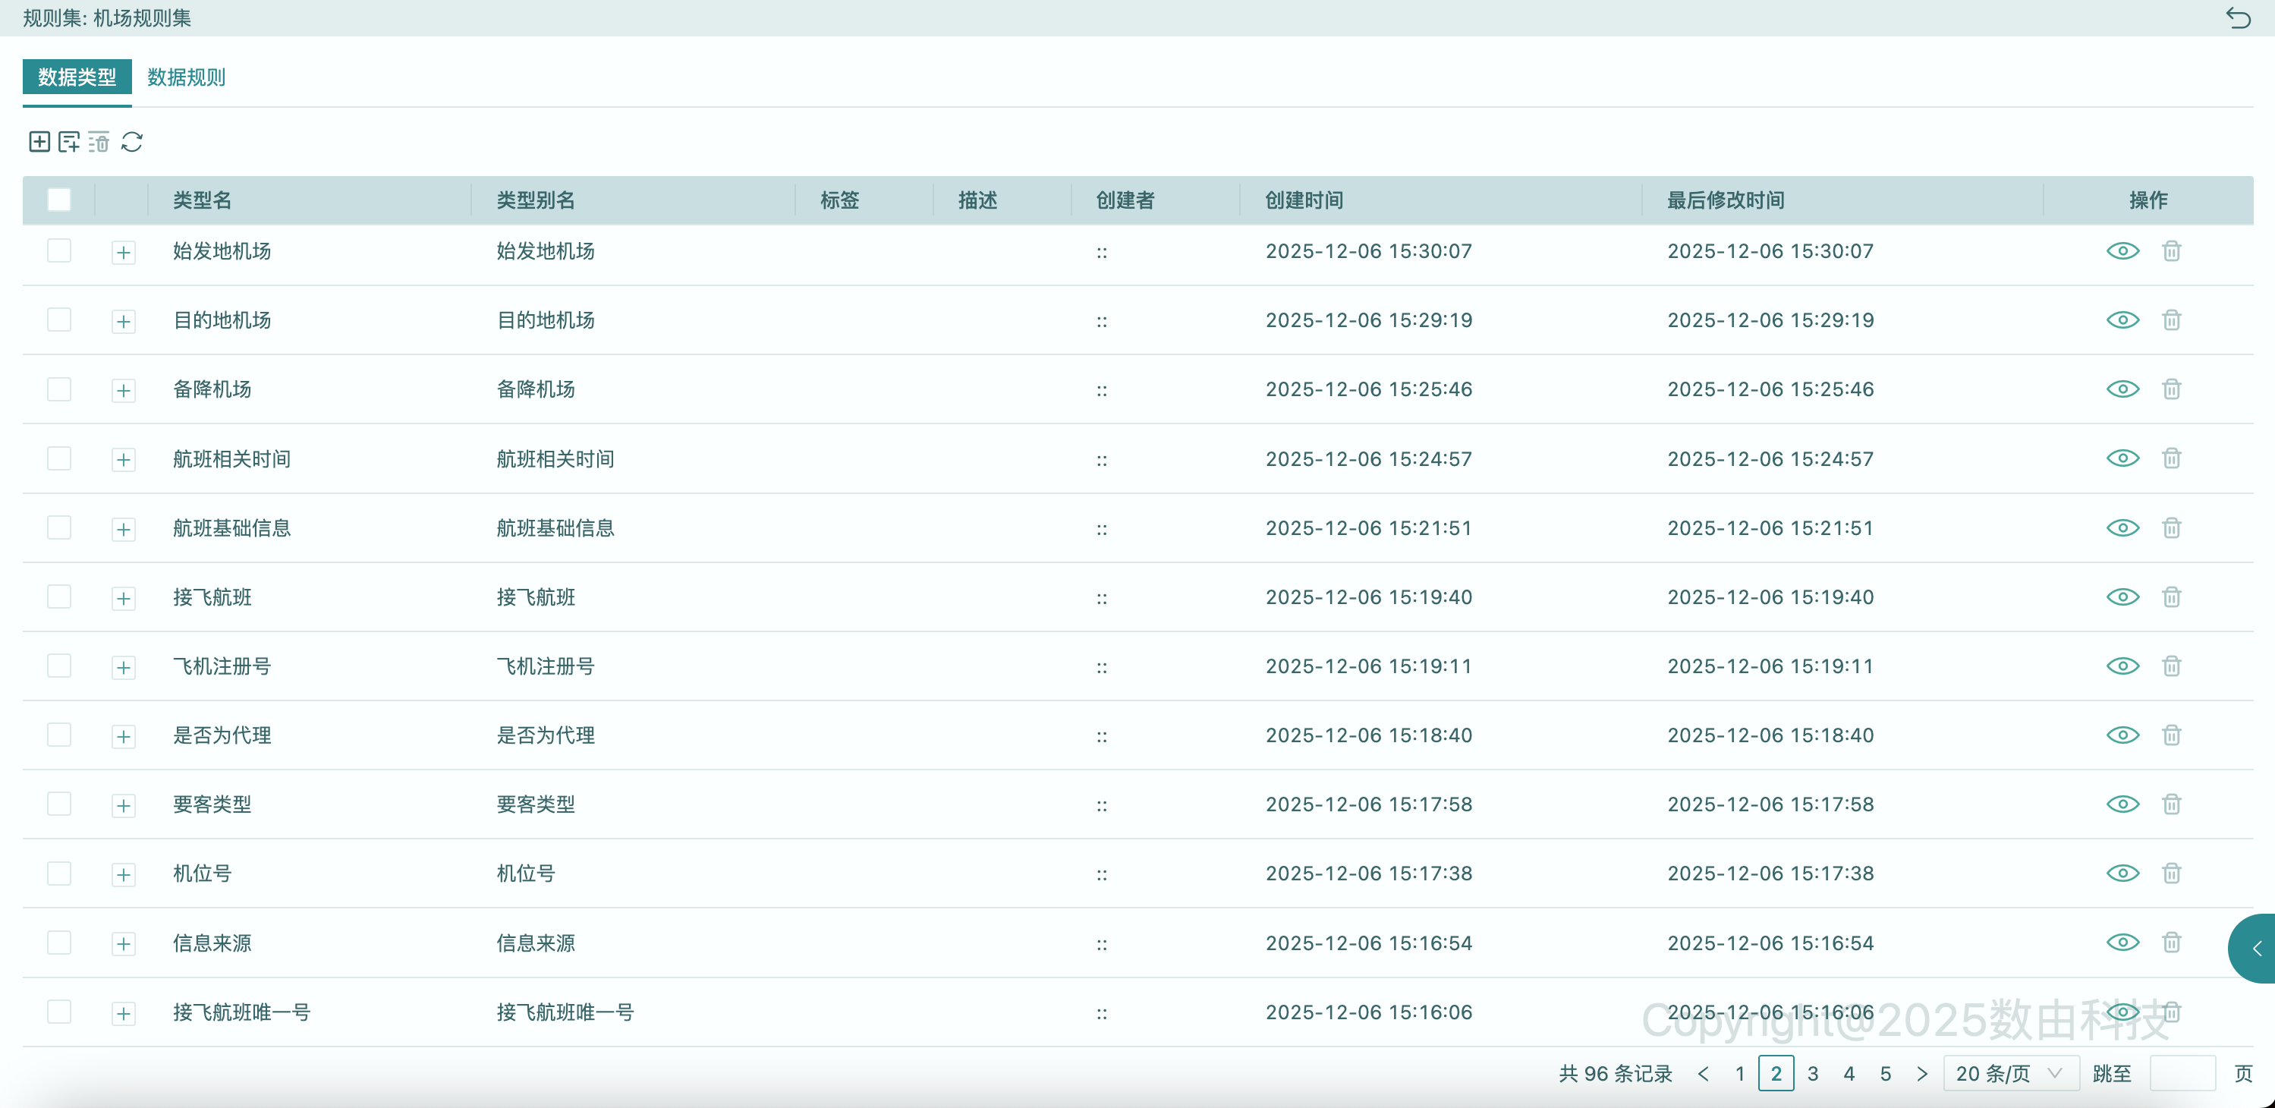Switch to the 数据规则 tab
This screenshot has height=1108, width=2275.
[x=187, y=77]
